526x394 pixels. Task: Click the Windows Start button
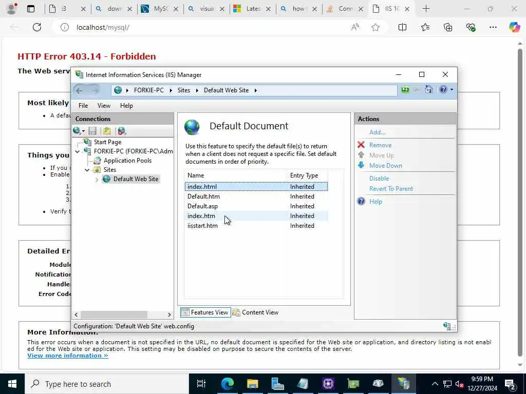12,384
